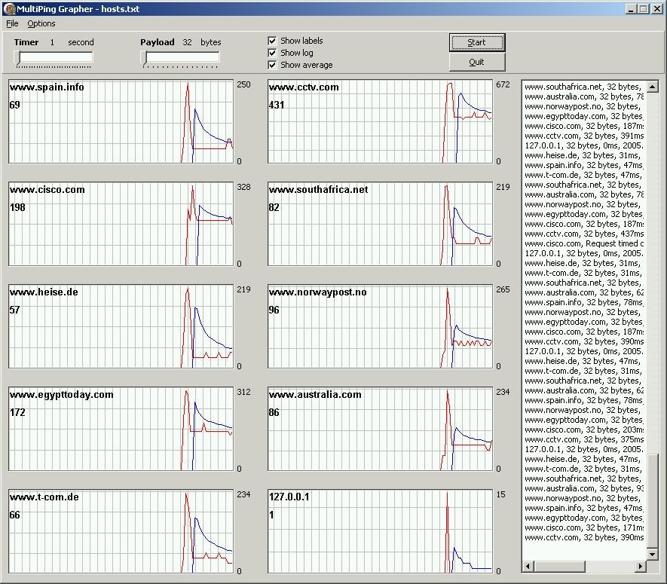Click the log scroll right arrow
The height and width of the screenshot is (584, 667).
pos(641,566)
